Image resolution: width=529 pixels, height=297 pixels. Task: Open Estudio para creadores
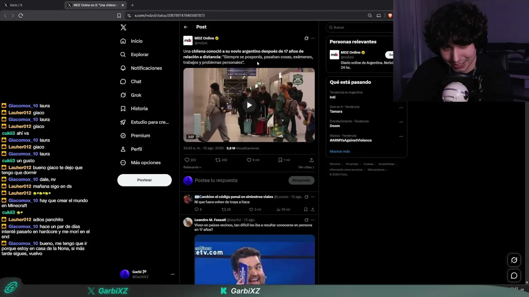tap(144, 122)
